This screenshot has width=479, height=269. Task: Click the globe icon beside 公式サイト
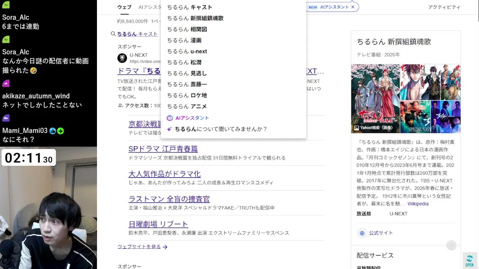[x=362, y=233]
